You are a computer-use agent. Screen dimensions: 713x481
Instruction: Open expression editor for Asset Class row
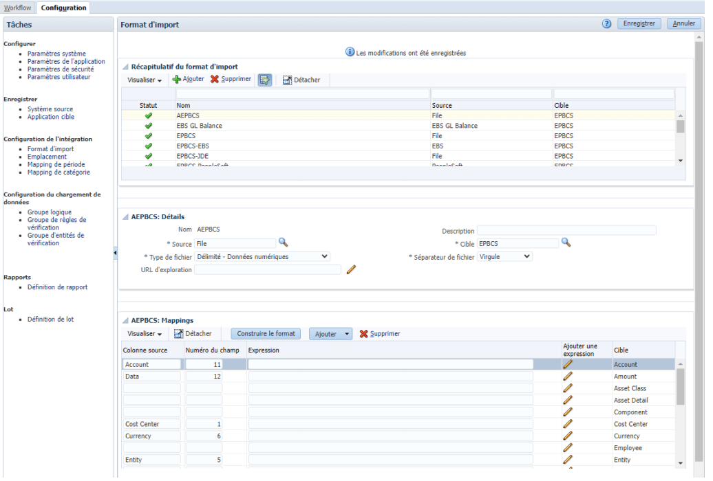tap(568, 388)
